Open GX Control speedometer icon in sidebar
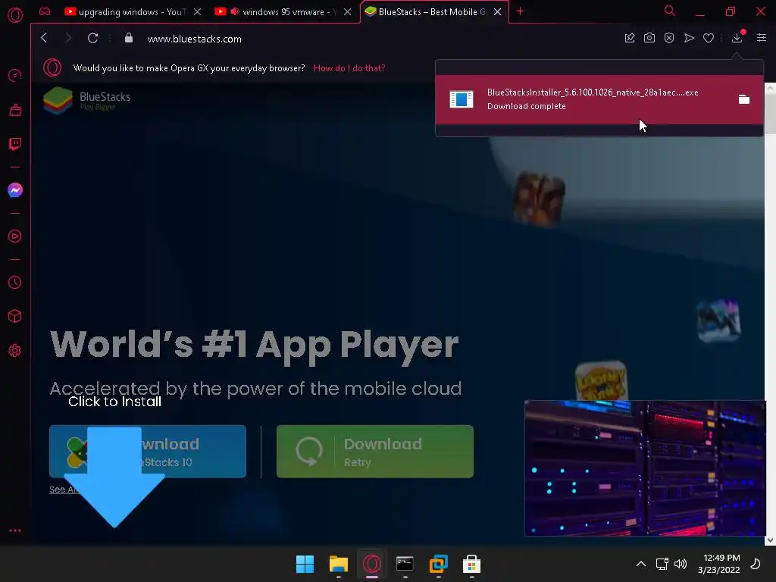The image size is (776, 582). tap(15, 75)
